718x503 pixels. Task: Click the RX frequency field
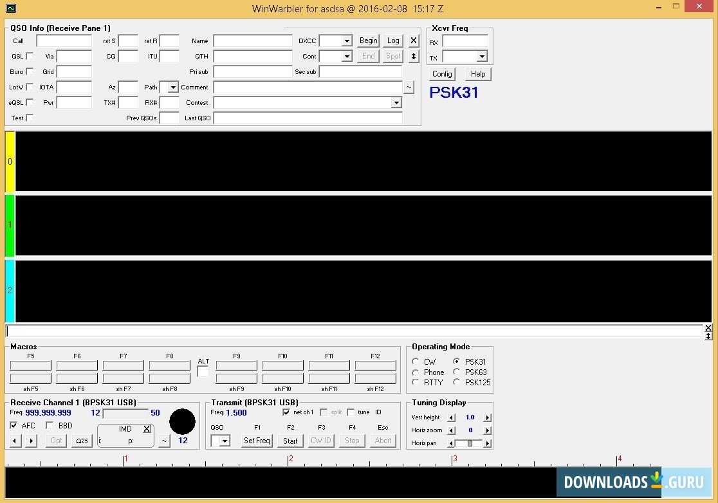465,41
